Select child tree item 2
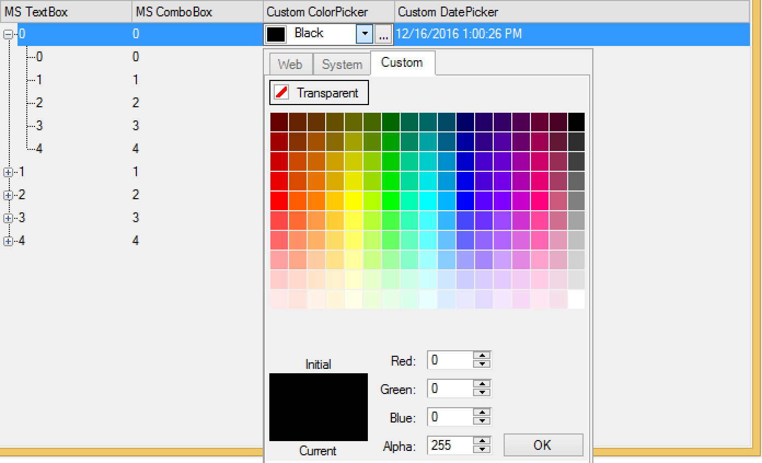 click(39, 103)
